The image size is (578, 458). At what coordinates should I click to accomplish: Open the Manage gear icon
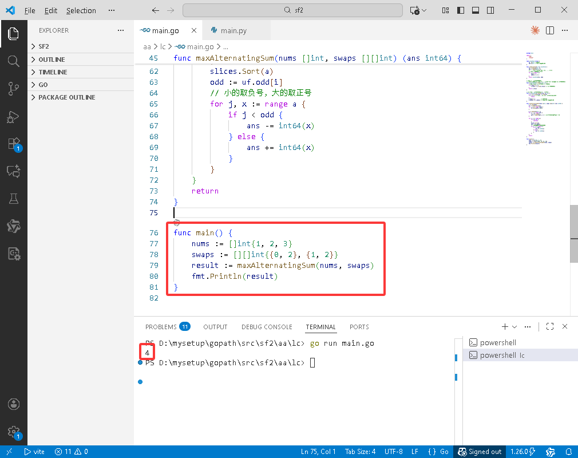14,432
